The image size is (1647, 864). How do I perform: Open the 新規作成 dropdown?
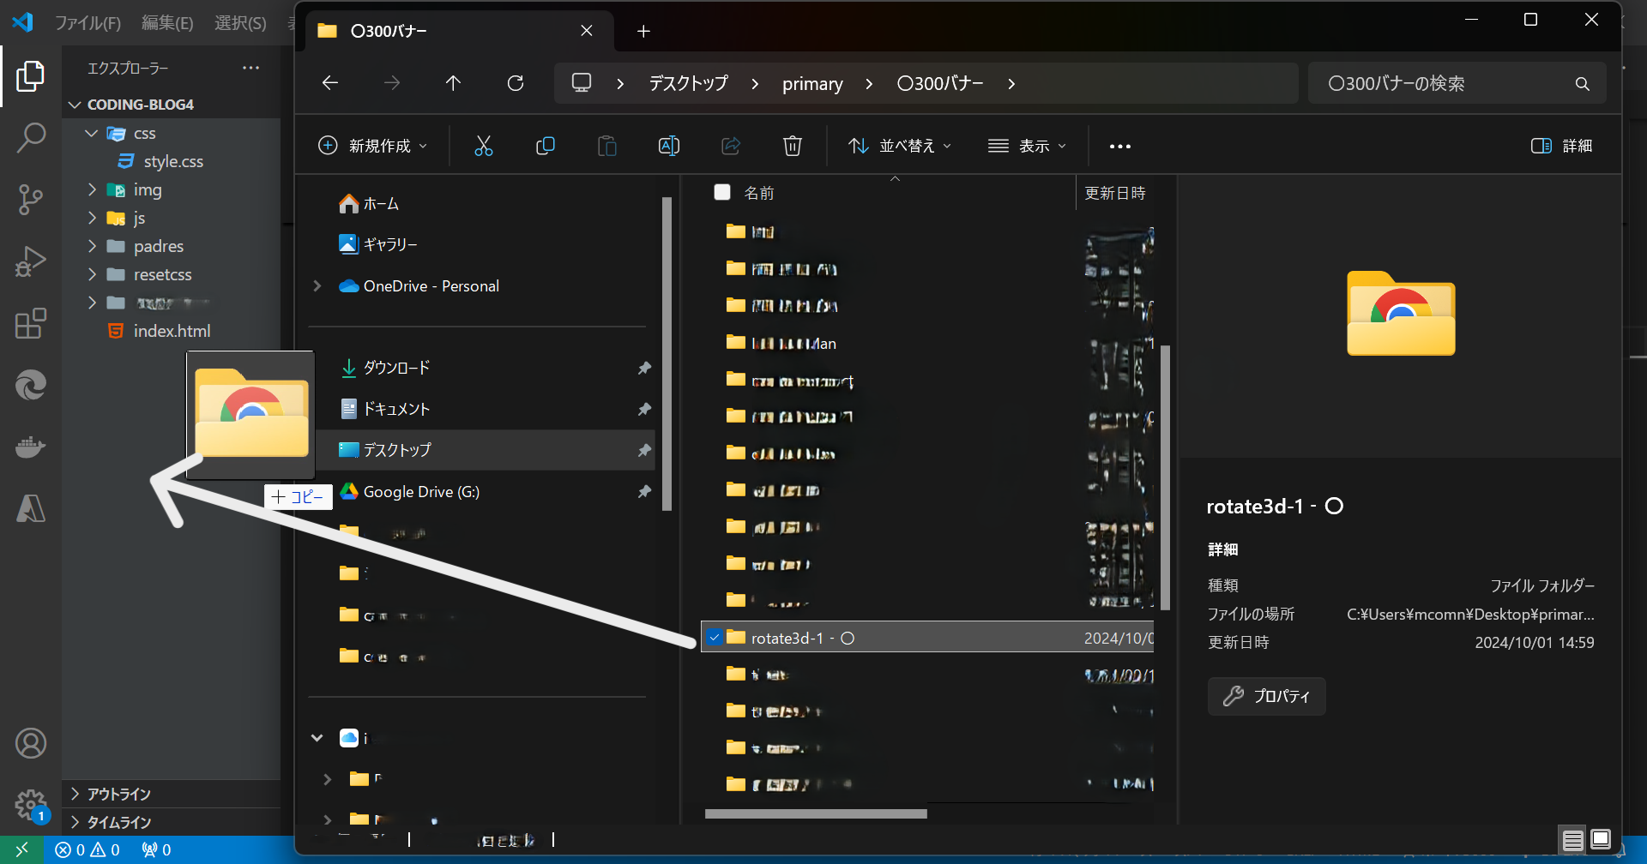tap(372, 146)
